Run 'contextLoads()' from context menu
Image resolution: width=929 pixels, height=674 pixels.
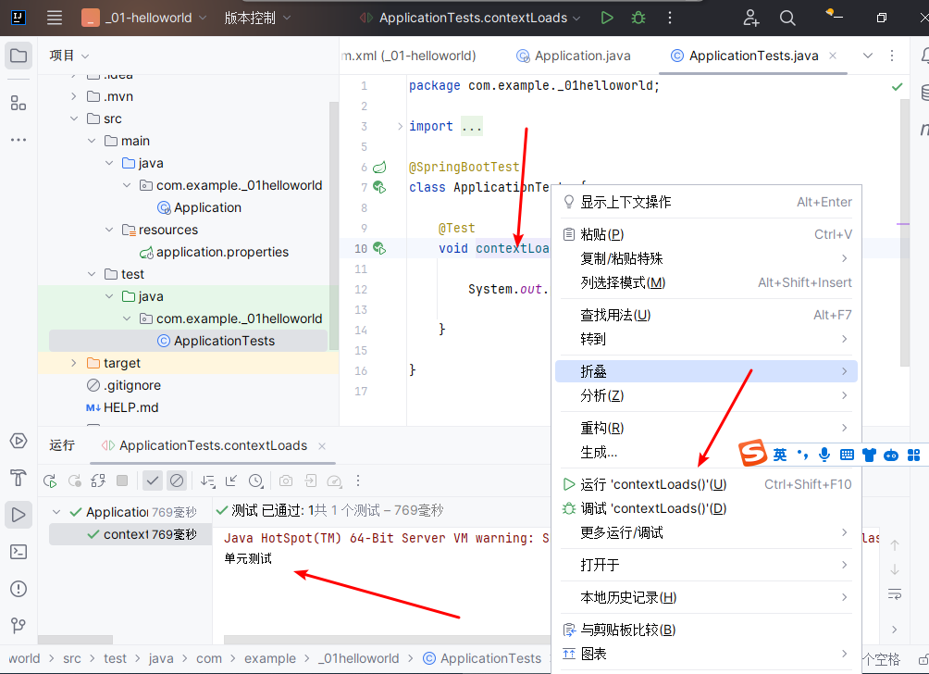click(706, 484)
